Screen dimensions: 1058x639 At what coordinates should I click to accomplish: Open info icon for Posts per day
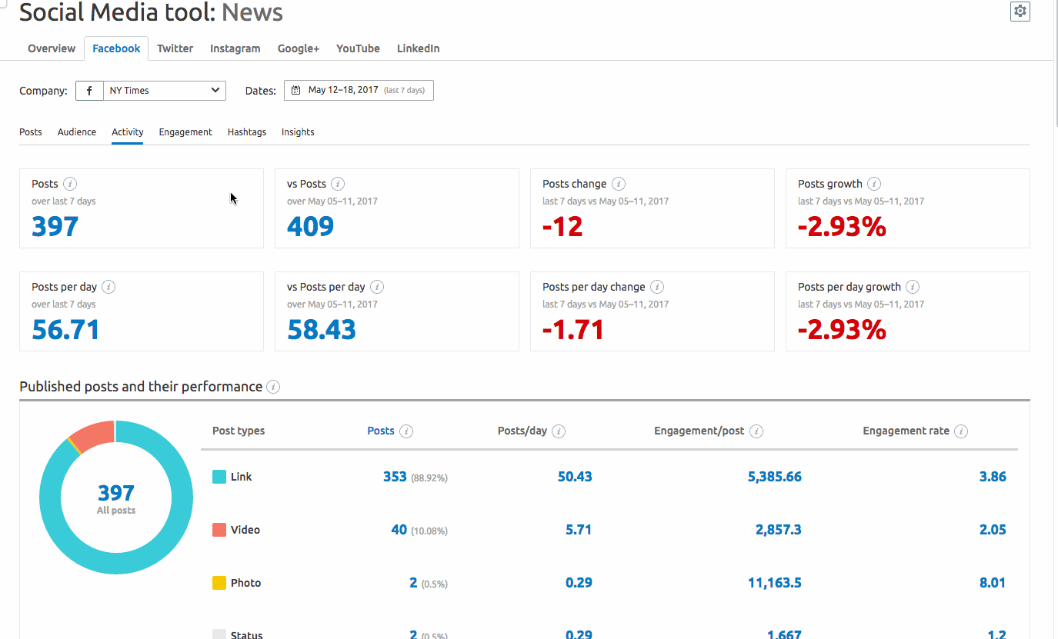[x=108, y=287]
